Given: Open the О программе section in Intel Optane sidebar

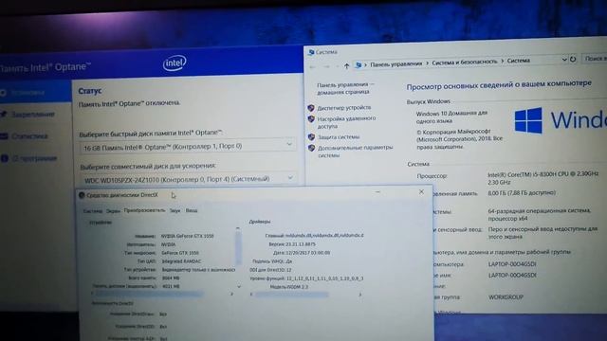Looking at the screenshot, I should 34,158.
